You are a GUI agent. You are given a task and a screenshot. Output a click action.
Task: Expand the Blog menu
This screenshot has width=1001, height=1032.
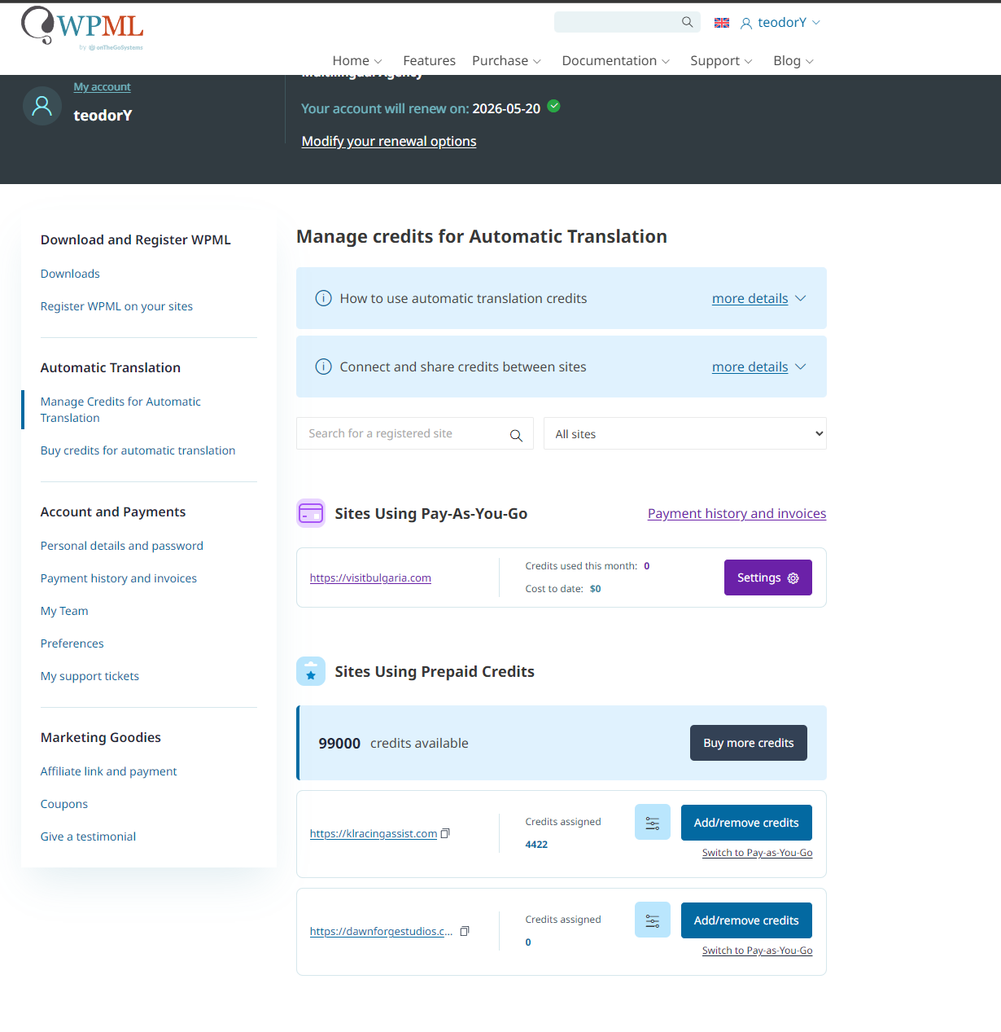click(x=793, y=60)
